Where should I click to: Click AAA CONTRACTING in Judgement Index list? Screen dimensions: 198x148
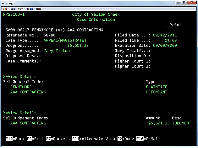pos(28,123)
